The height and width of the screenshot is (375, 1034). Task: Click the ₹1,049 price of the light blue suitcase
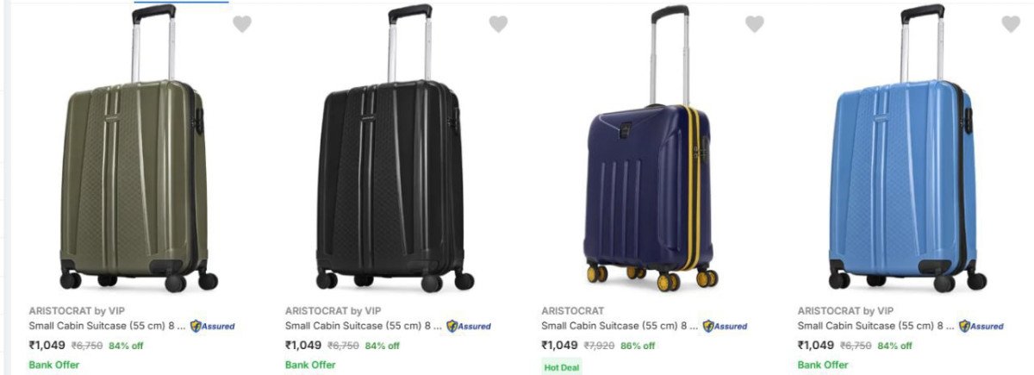pyautogui.click(x=816, y=345)
